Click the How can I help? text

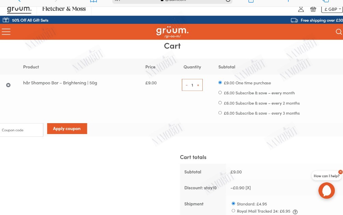327,176
